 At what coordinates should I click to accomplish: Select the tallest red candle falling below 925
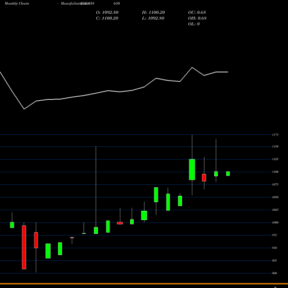pos(24,247)
